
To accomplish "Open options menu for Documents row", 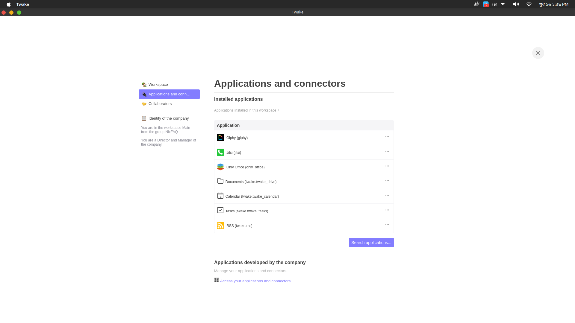I will pos(387,181).
